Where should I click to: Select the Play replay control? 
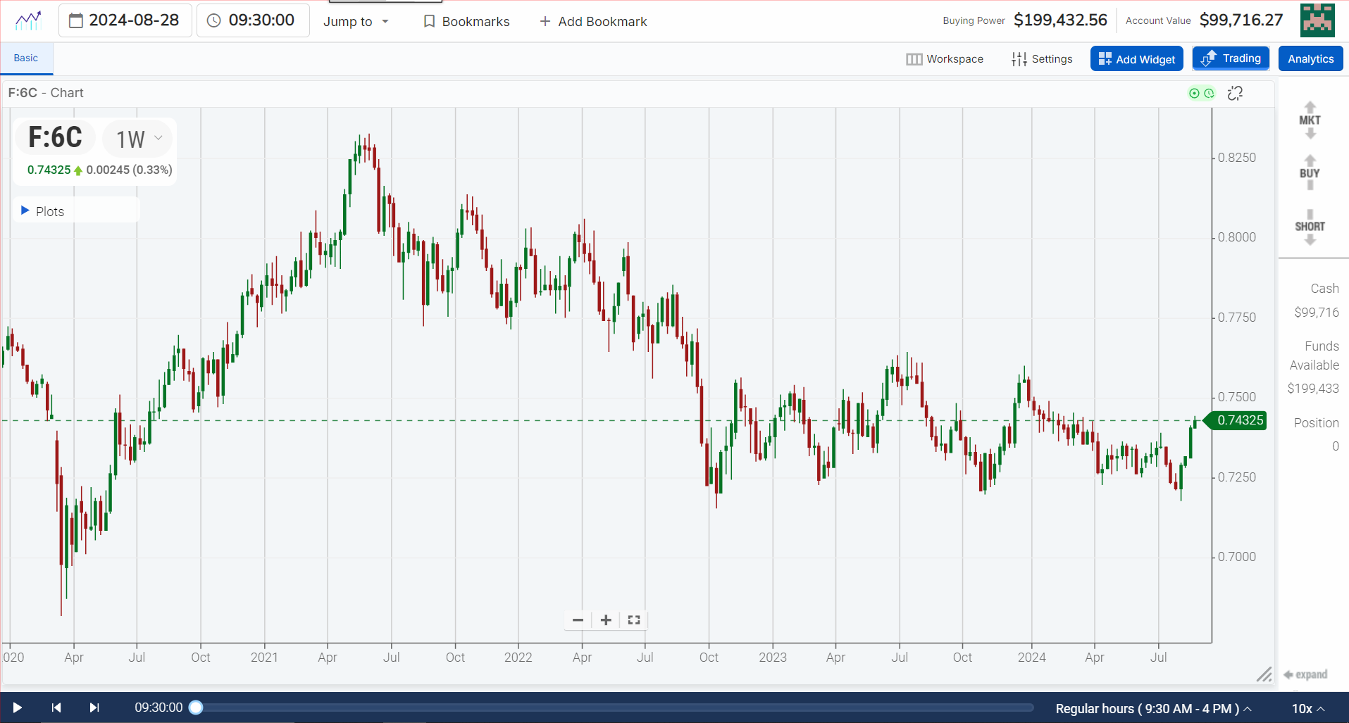(15, 708)
